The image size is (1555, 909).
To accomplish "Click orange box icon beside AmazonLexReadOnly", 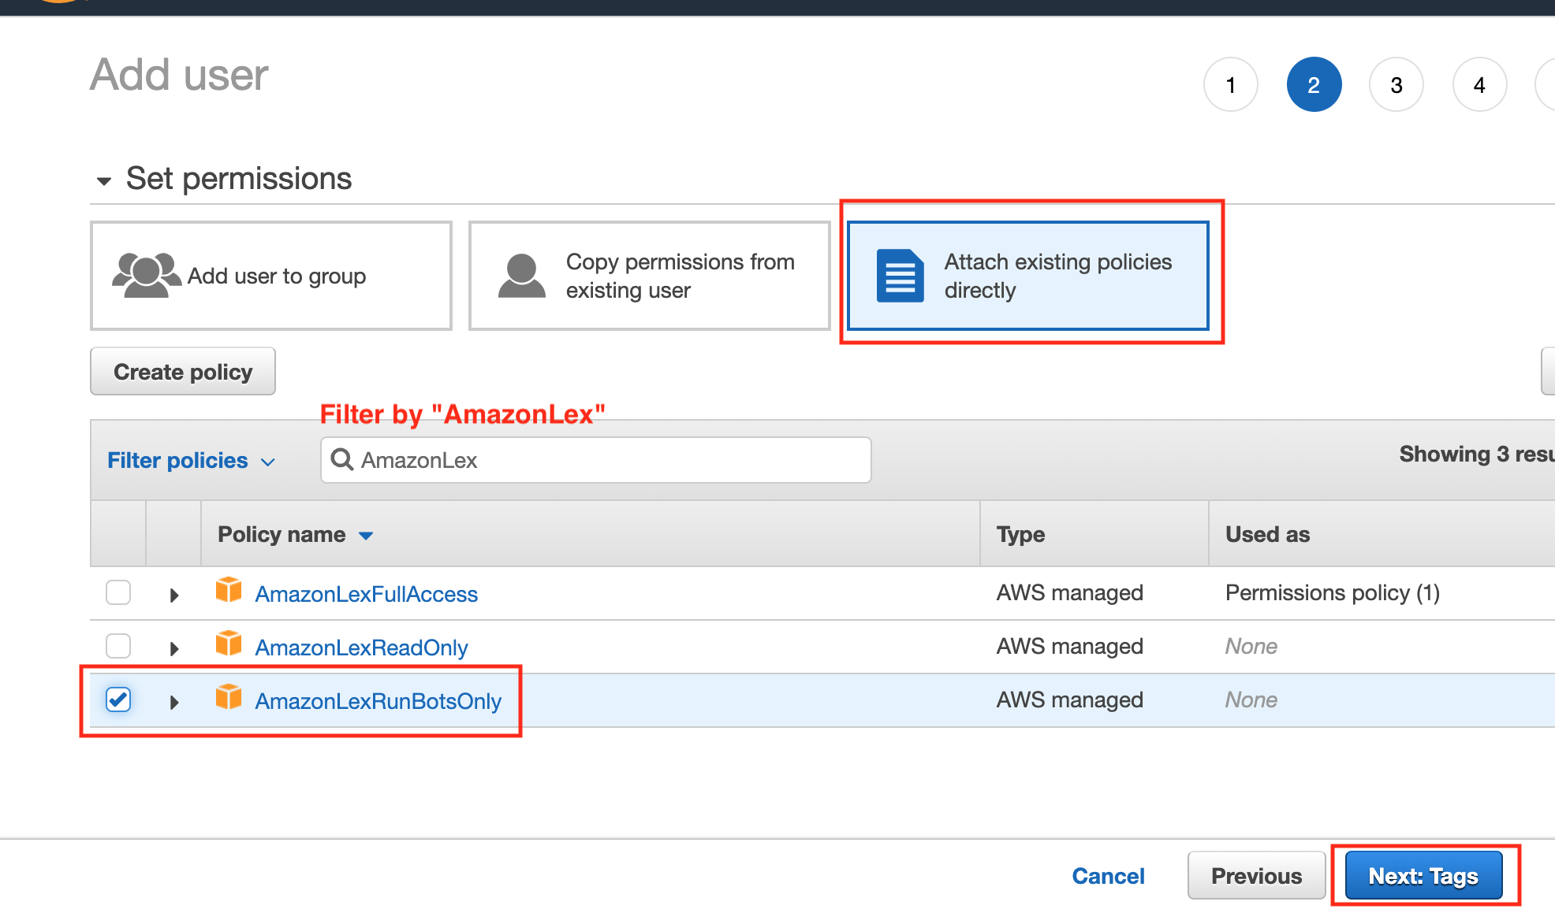I will coord(229,644).
